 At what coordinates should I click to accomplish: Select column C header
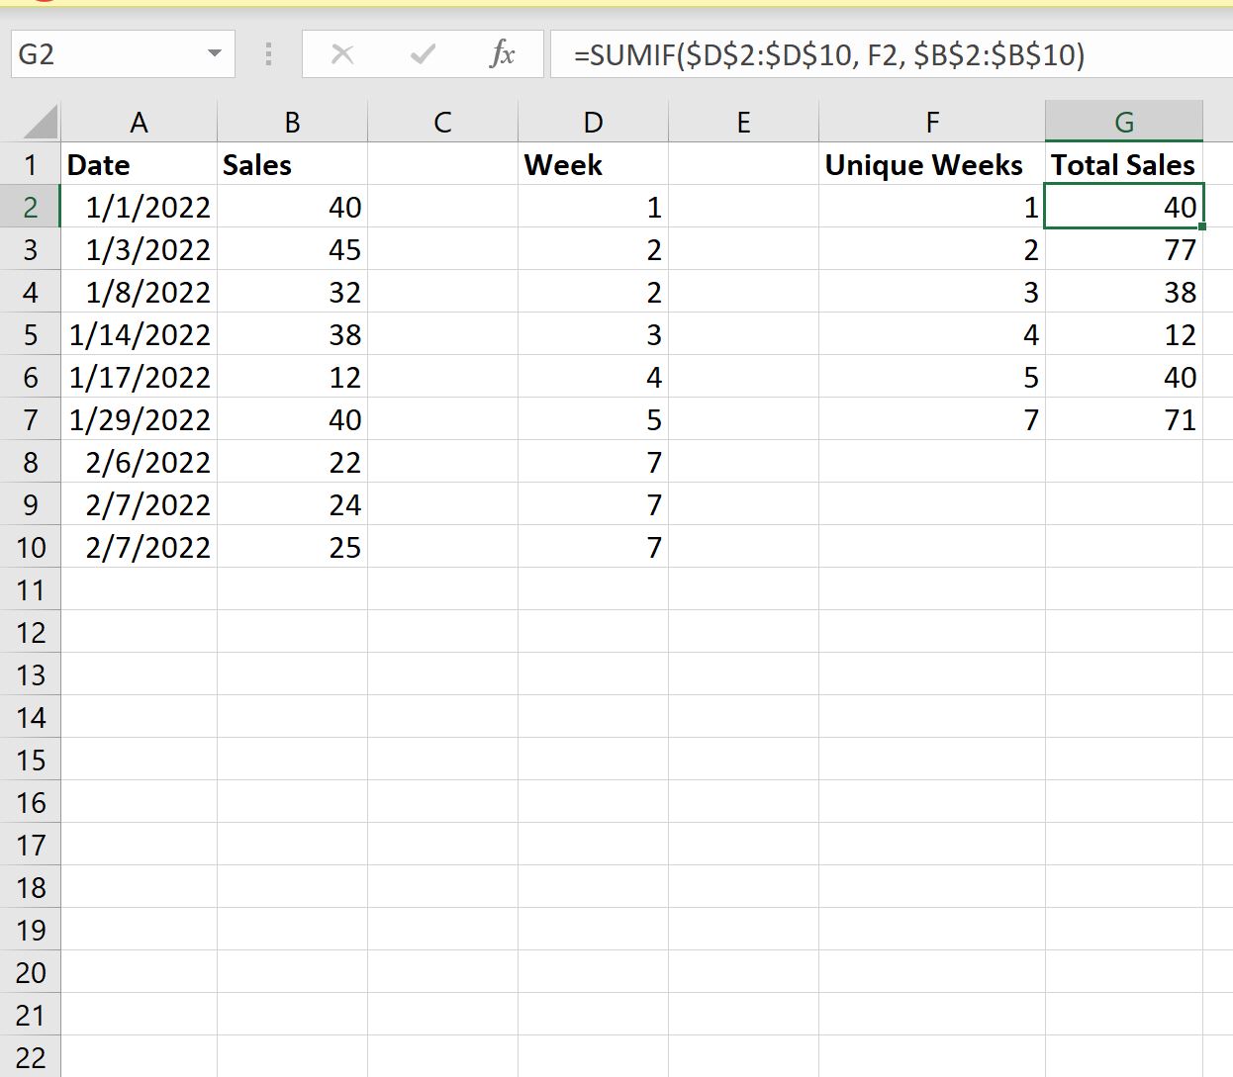442,123
